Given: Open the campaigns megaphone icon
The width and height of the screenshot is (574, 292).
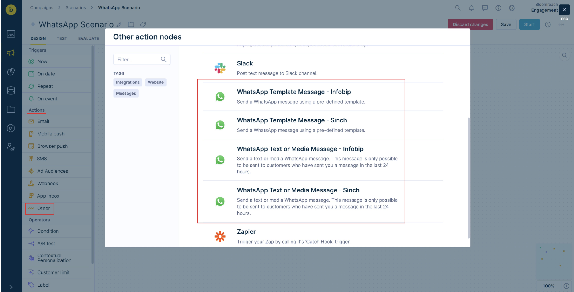Looking at the screenshot, I should (x=11, y=53).
